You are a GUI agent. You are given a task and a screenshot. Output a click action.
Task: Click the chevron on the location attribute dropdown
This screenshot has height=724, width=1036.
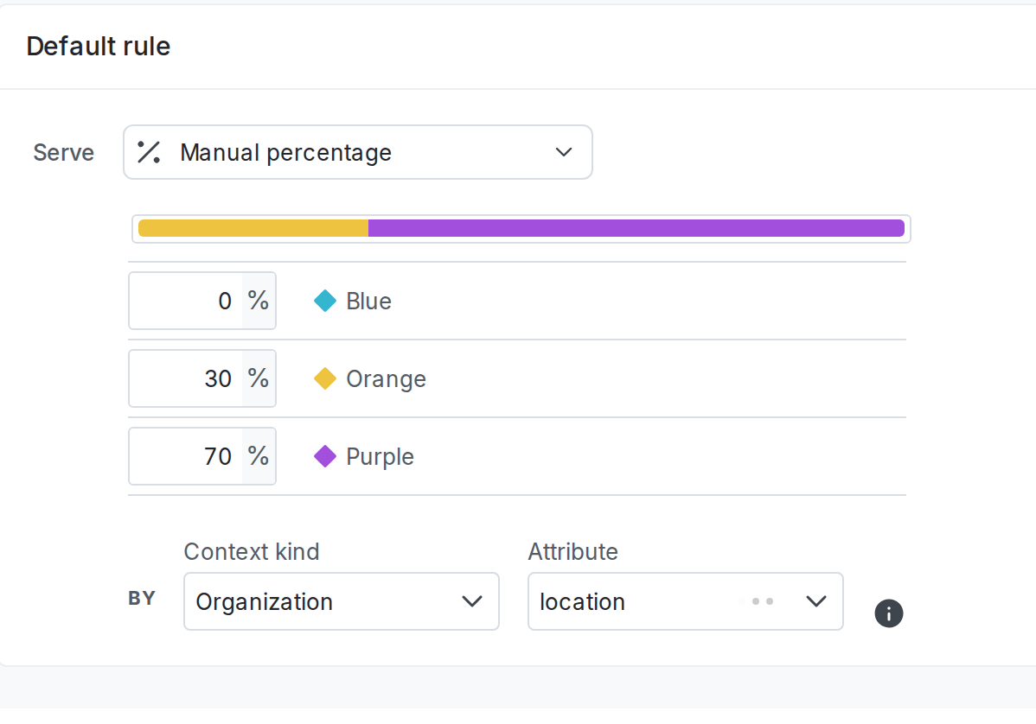tap(816, 601)
